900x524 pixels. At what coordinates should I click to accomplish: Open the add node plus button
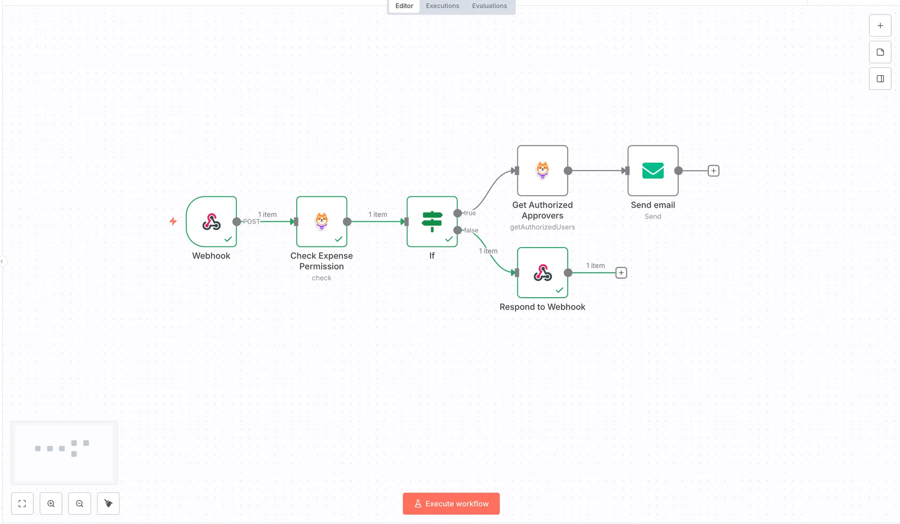[x=880, y=25]
